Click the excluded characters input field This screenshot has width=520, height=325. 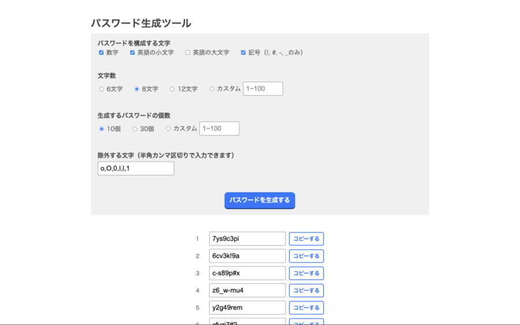coord(136,169)
